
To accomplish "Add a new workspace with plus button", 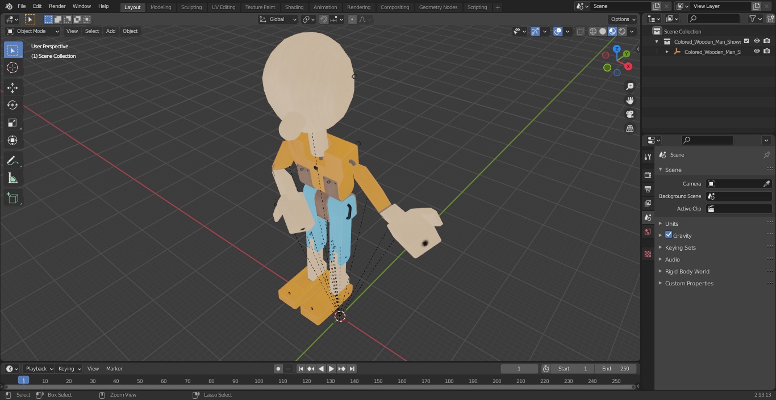I will tap(498, 7).
